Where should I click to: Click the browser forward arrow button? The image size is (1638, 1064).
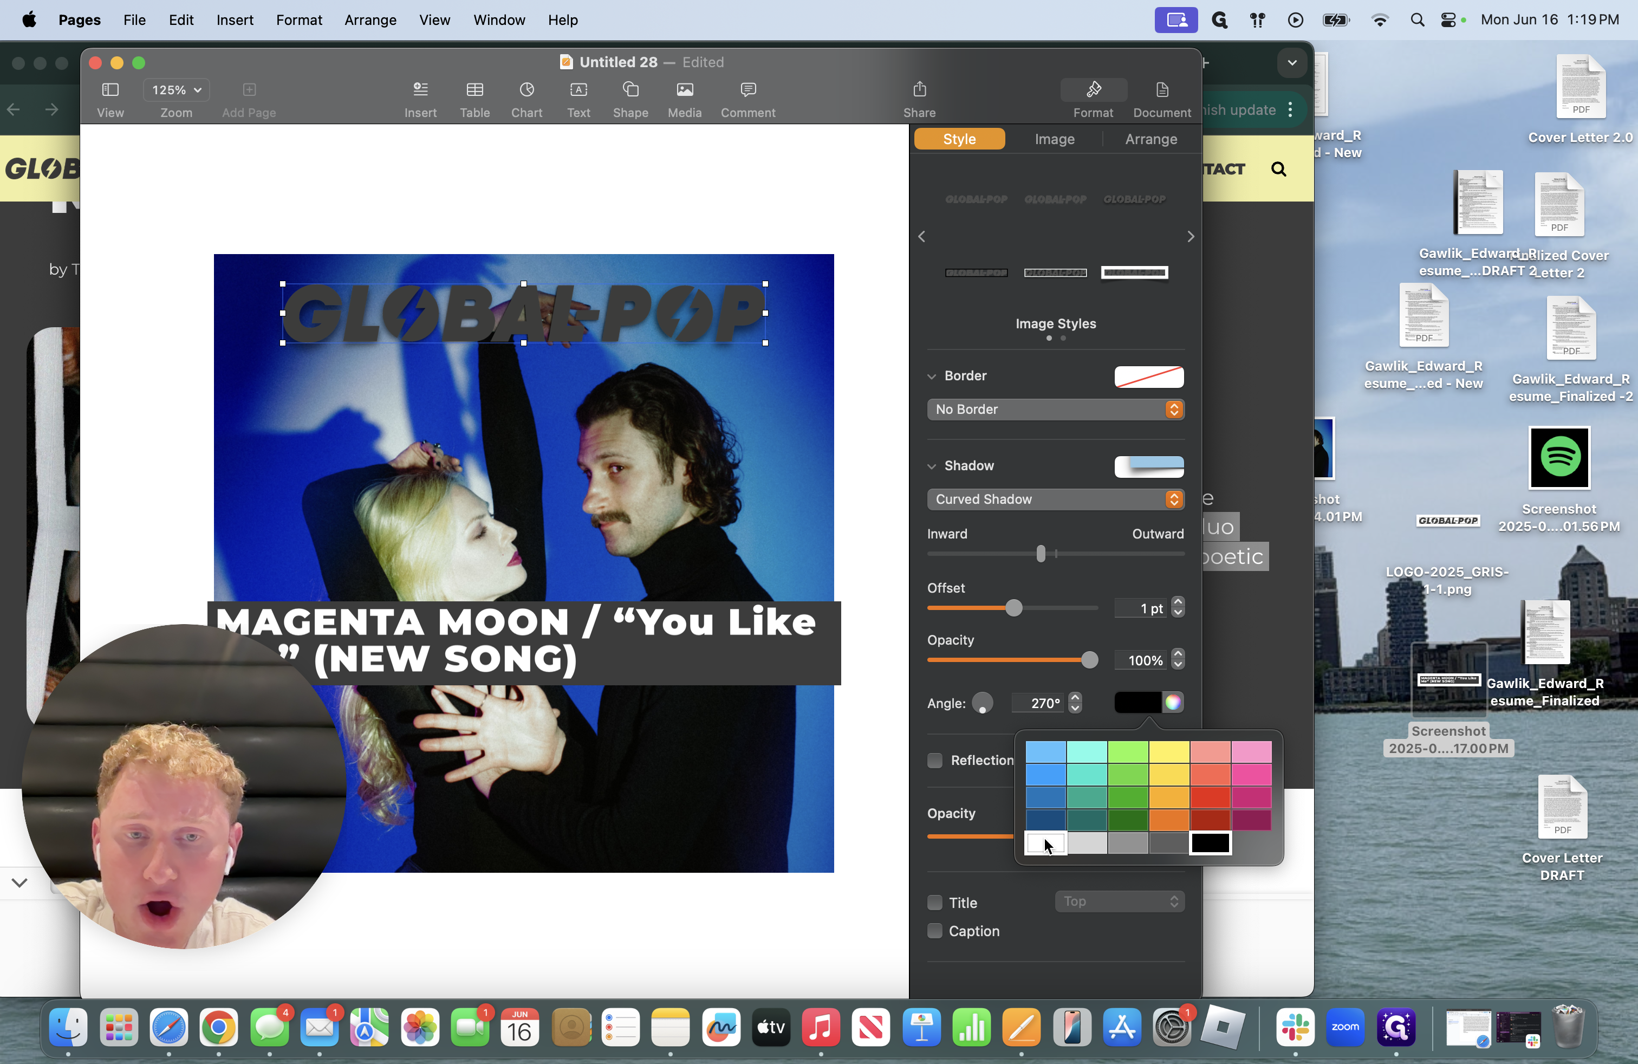coord(51,109)
